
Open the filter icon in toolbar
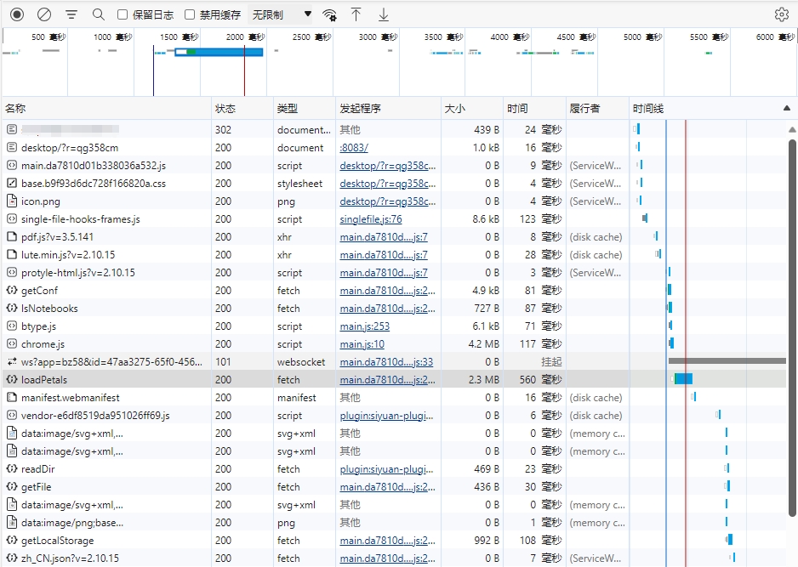[x=71, y=14]
